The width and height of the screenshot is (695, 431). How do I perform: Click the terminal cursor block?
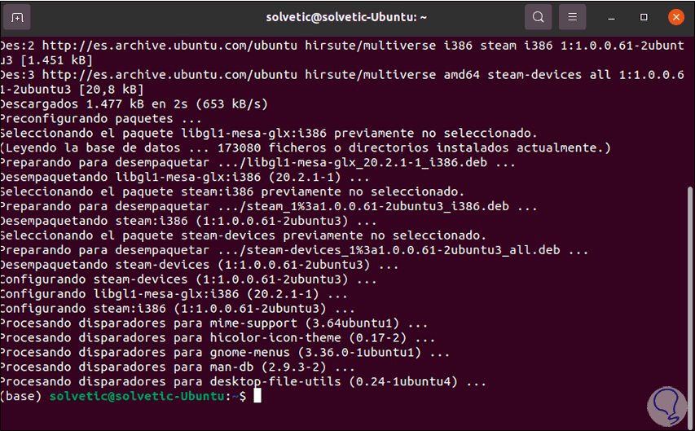coord(257,395)
